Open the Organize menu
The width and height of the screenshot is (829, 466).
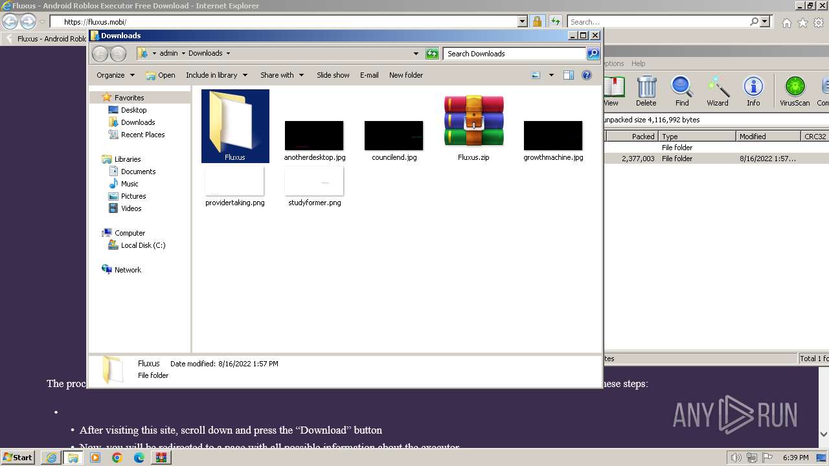(115, 75)
